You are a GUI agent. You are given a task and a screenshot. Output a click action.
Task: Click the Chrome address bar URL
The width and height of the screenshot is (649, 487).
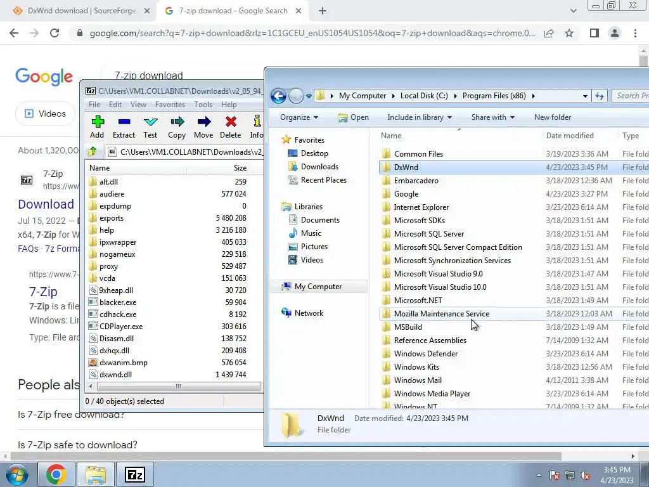[x=312, y=33]
